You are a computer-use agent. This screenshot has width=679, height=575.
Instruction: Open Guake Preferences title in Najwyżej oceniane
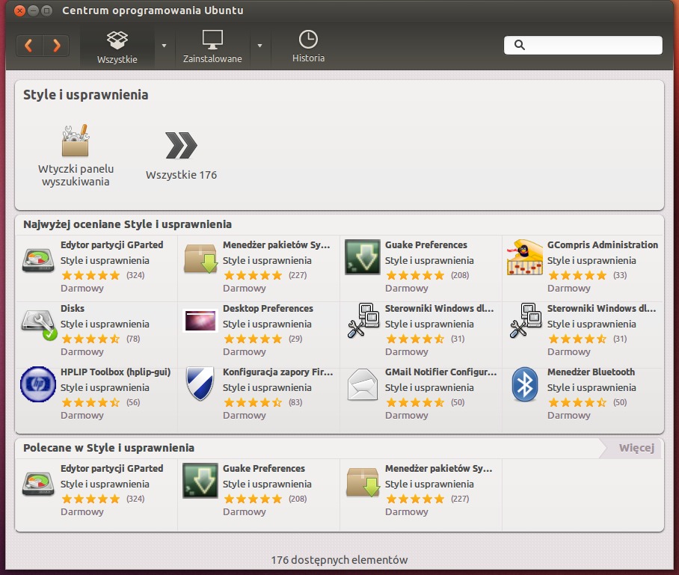point(426,245)
